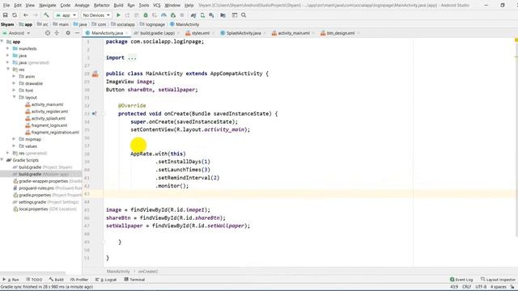The image size is (518, 291).
Task: Click the override gutter icon at onCreate line
Action: tap(95, 113)
